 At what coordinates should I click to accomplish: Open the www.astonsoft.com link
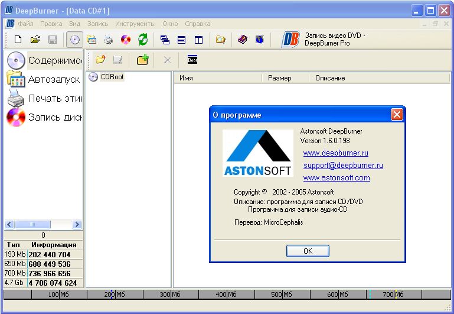tap(337, 178)
